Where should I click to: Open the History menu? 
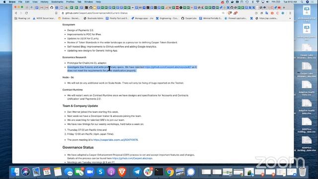[x=44, y=2]
